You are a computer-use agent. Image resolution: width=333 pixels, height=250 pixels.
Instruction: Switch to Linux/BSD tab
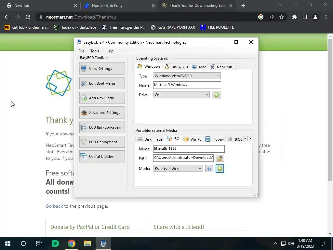tap(176, 67)
